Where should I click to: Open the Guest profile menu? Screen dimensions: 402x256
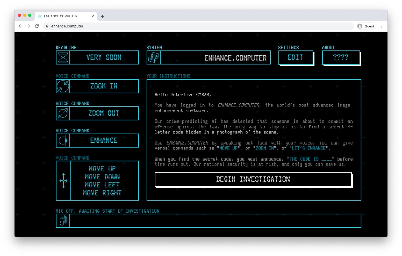(367, 26)
